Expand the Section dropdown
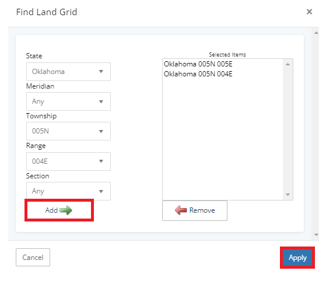 [68, 191]
